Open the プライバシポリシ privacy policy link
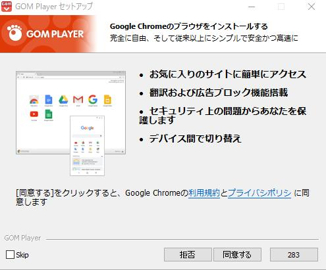The width and height of the screenshot is (326, 270). 259,193
